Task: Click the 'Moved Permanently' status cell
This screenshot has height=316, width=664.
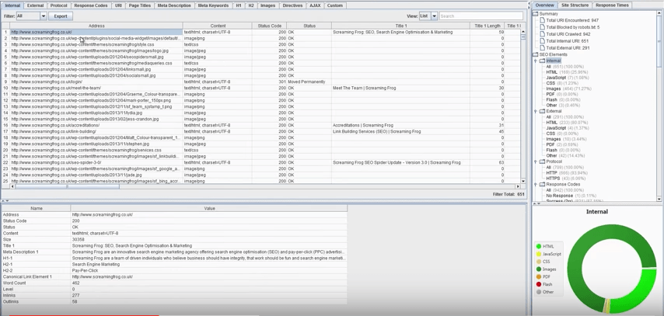Action: coord(309,82)
